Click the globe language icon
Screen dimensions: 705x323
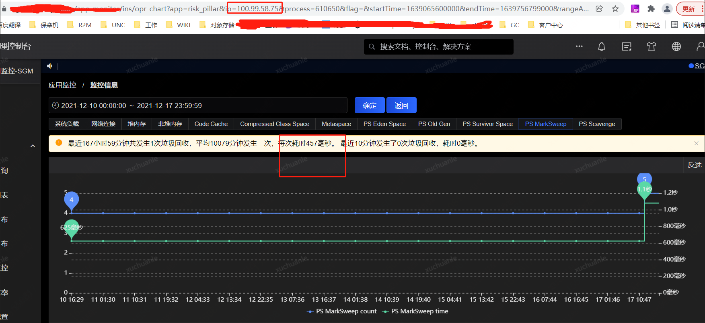click(x=676, y=47)
